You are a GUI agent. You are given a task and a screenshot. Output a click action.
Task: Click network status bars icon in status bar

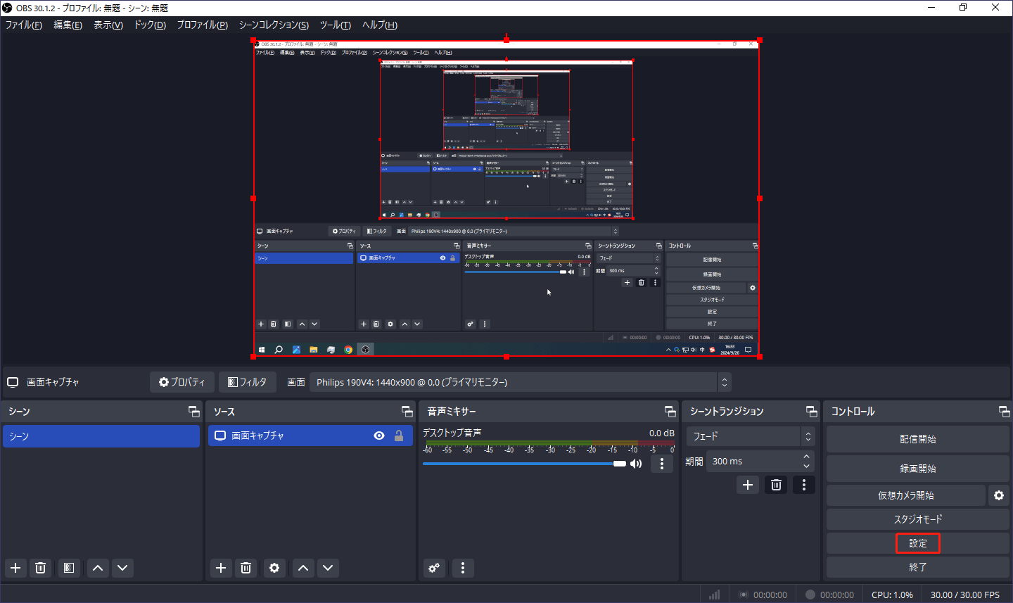point(715,595)
